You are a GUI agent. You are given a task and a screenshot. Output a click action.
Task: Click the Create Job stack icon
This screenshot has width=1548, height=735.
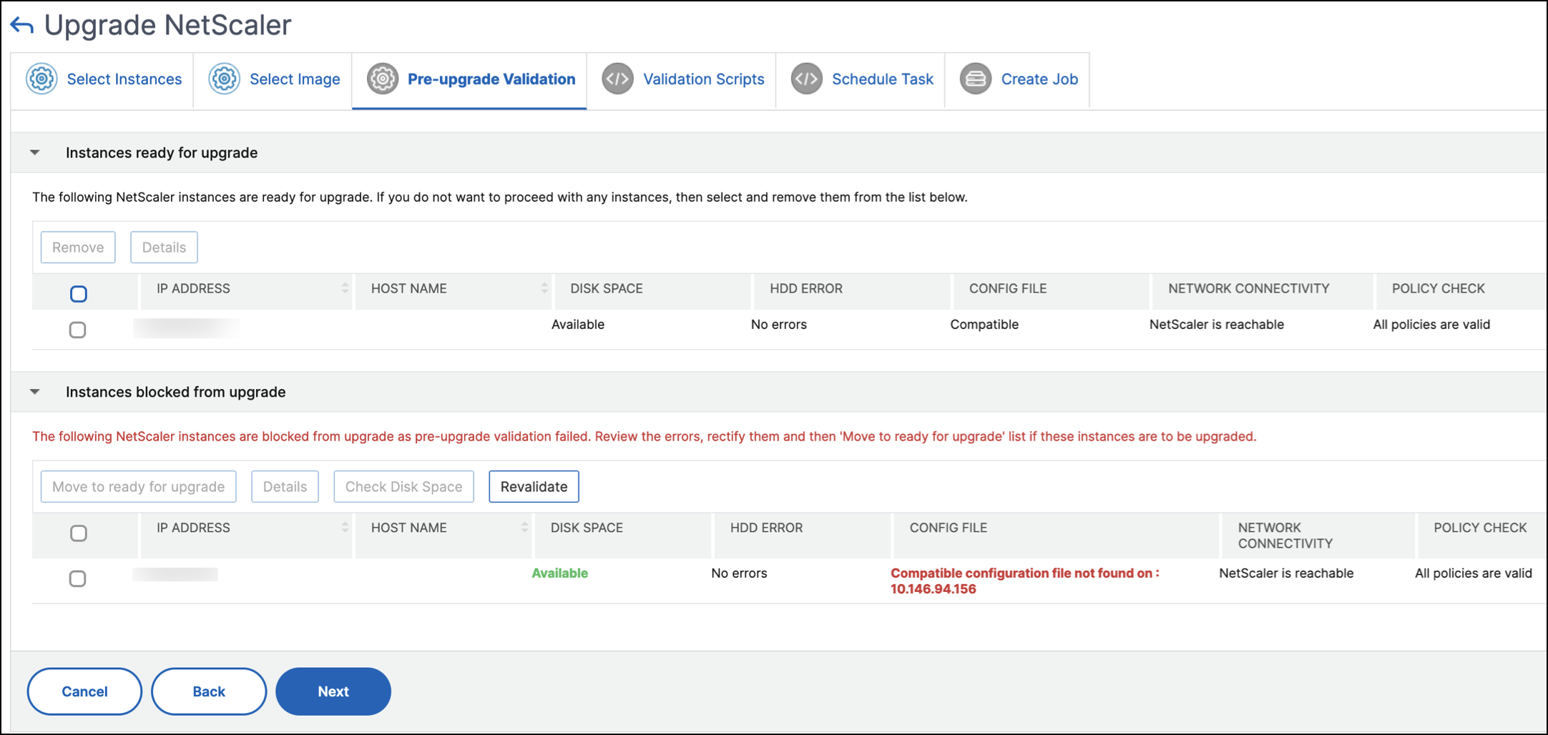975,79
